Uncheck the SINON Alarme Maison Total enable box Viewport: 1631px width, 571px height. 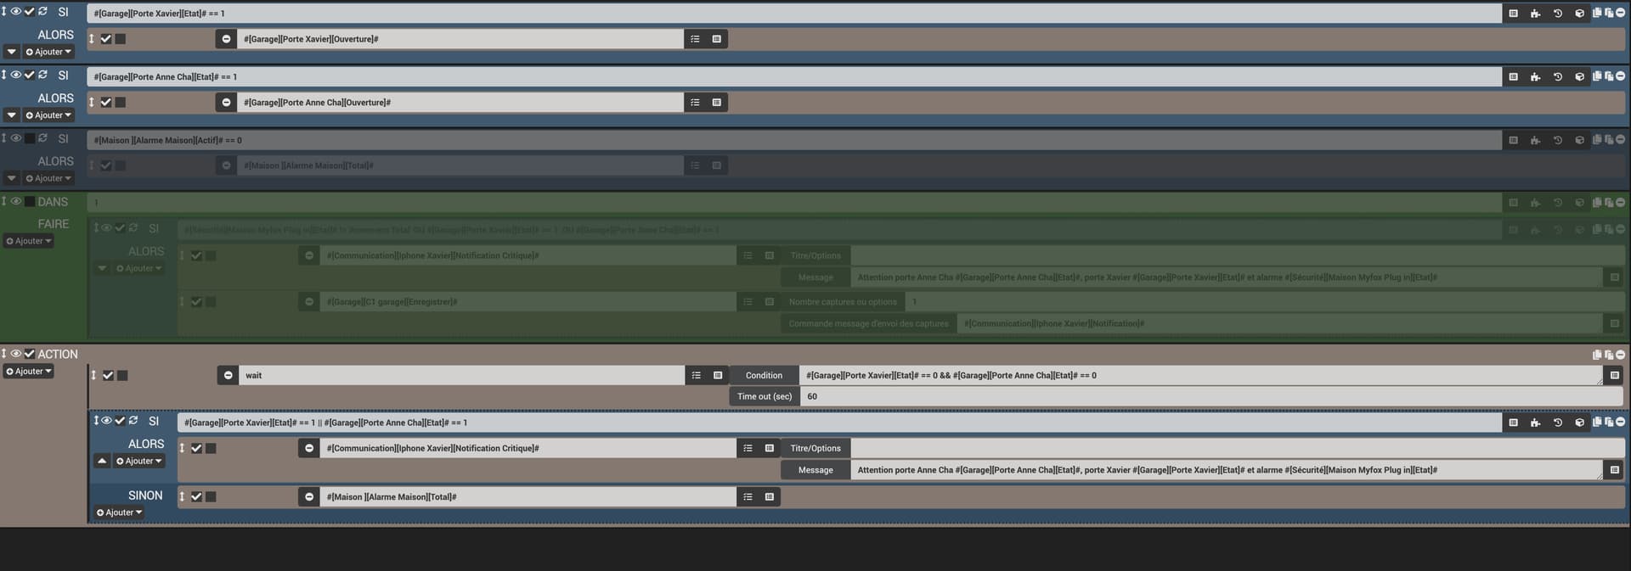pyautogui.click(x=196, y=497)
